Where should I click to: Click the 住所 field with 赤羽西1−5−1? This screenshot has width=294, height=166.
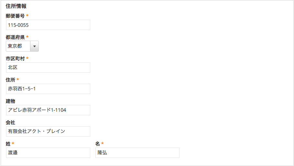point(48,89)
